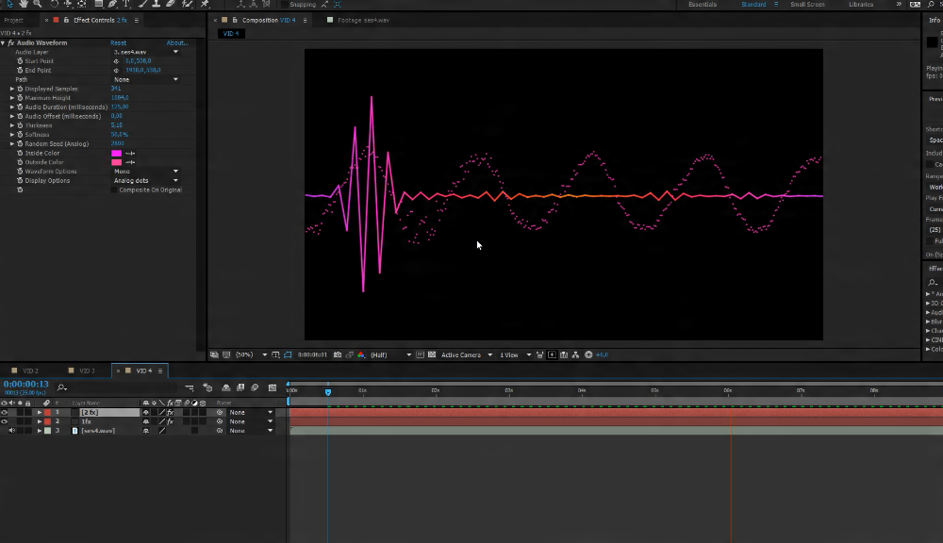943x543 pixels.
Task: Open 1 View layout dropdown
Action: 516,354
